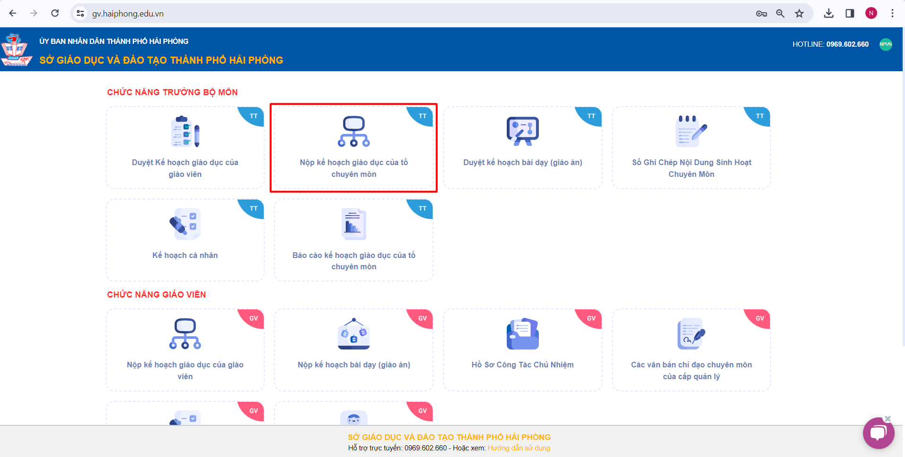Open Kế hoạch cá nhân checklist icon
Screen dimensions: 905x457
tap(185, 224)
